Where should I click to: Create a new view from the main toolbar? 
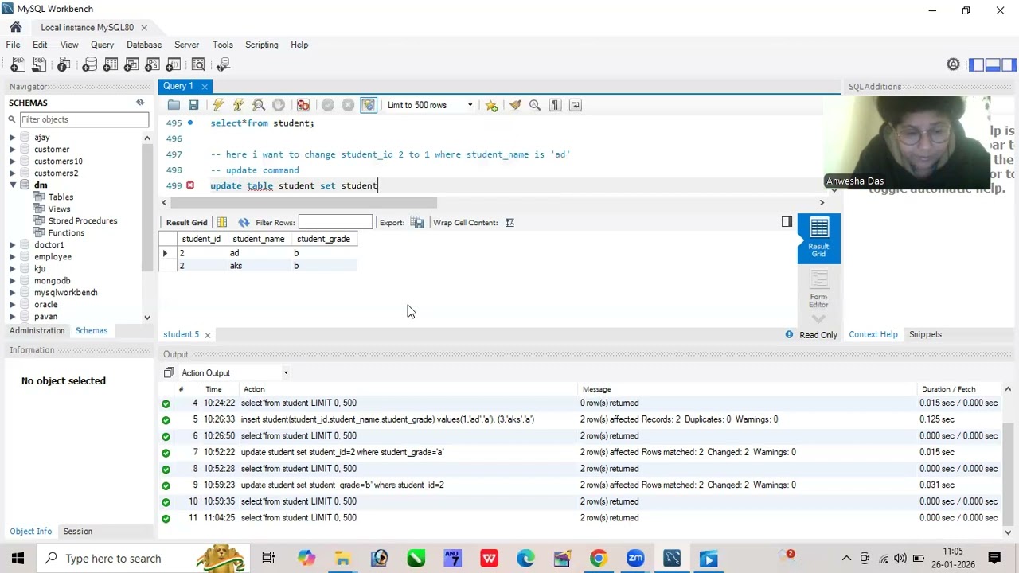[x=131, y=65]
